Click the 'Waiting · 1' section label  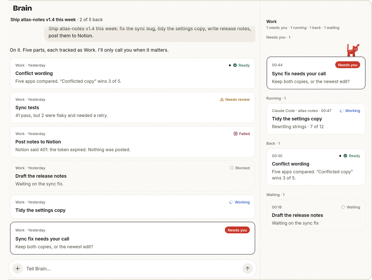pyautogui.click(x=275, y=195)
